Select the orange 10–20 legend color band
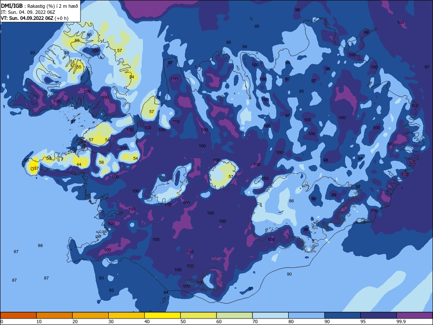Viewport: 433px width, 325px height. point(55,315)
